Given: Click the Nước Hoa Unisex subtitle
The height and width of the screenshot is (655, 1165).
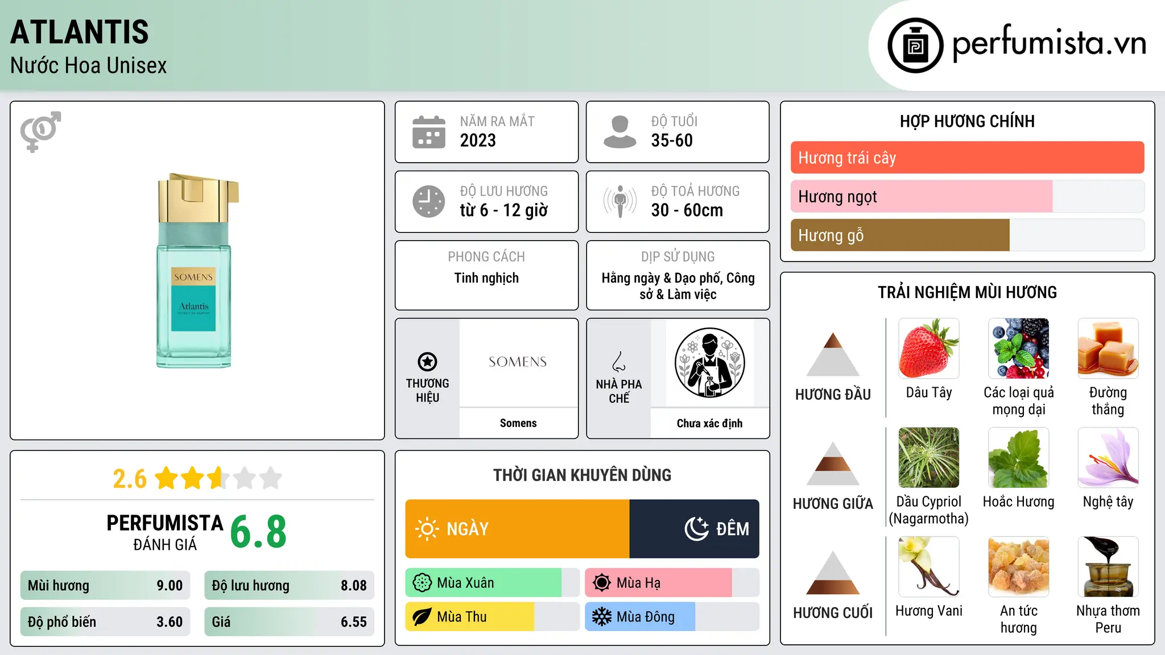Looking at the screenshot, I should tap(89, 66).
